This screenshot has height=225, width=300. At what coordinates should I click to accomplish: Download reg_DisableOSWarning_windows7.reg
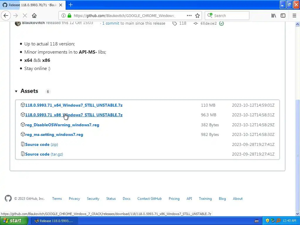pos(62,125)
